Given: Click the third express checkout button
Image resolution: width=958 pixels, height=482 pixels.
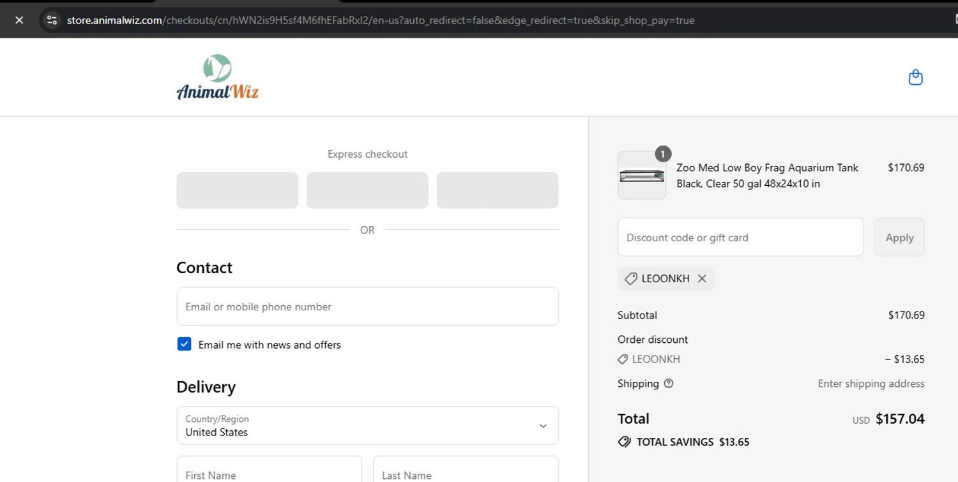Looking at the screenshot, I should coord(498,190).
